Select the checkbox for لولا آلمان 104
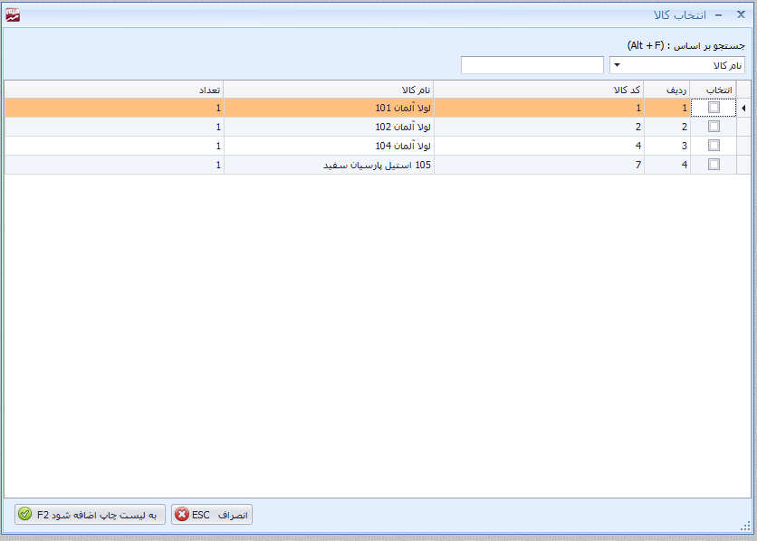The height and width of the screenshot is (541, 757). coord(714,146)
